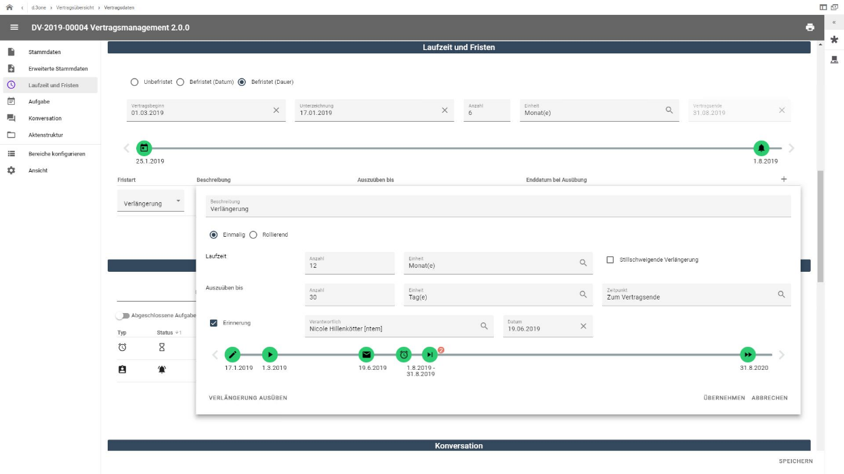The height and width of the screenshot is (474, 844).
Task: Click Speichern button
Action: coord(796,461)
